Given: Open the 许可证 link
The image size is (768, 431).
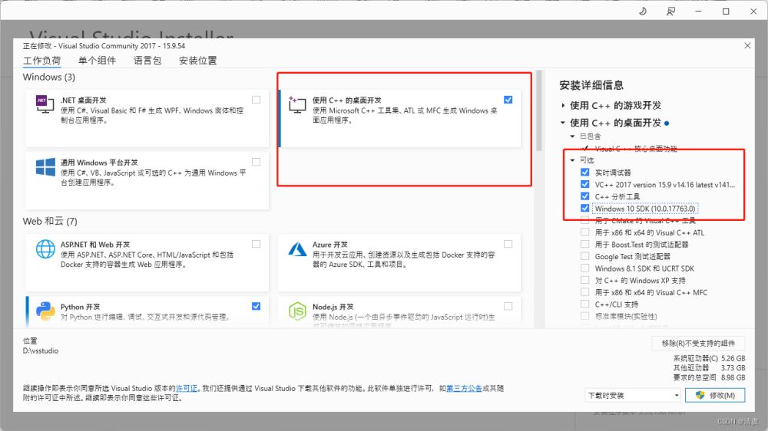Looking at the screenshot, I should (186, 389).
